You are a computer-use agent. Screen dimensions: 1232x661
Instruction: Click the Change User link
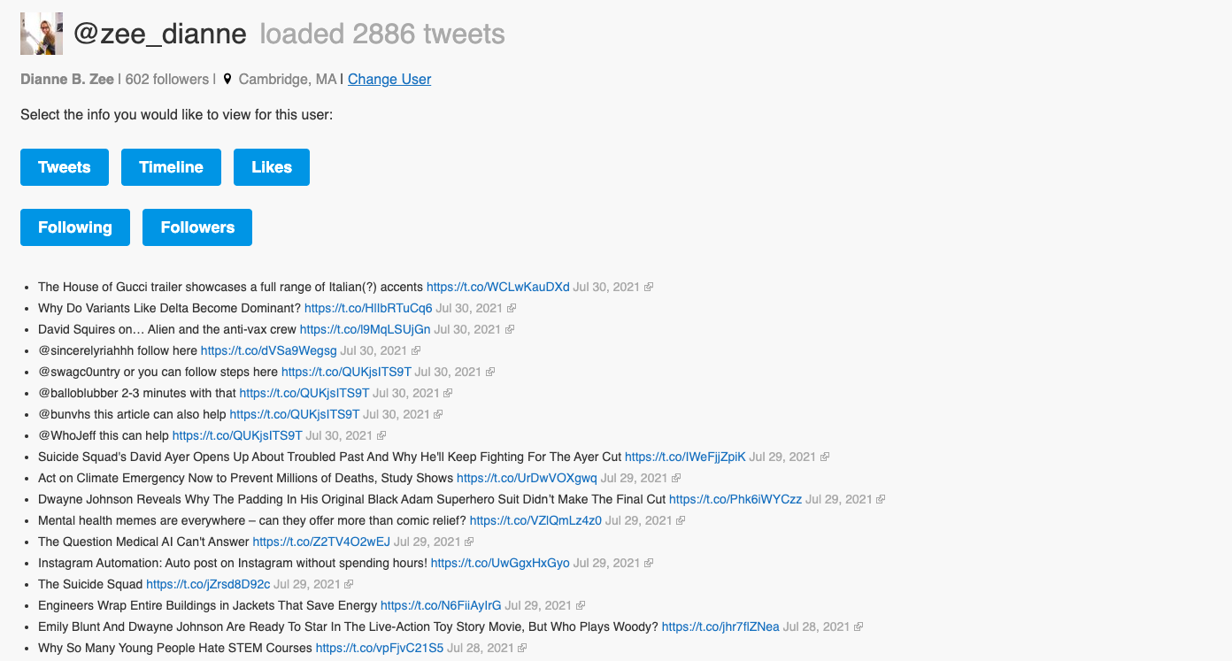(389, 79)
